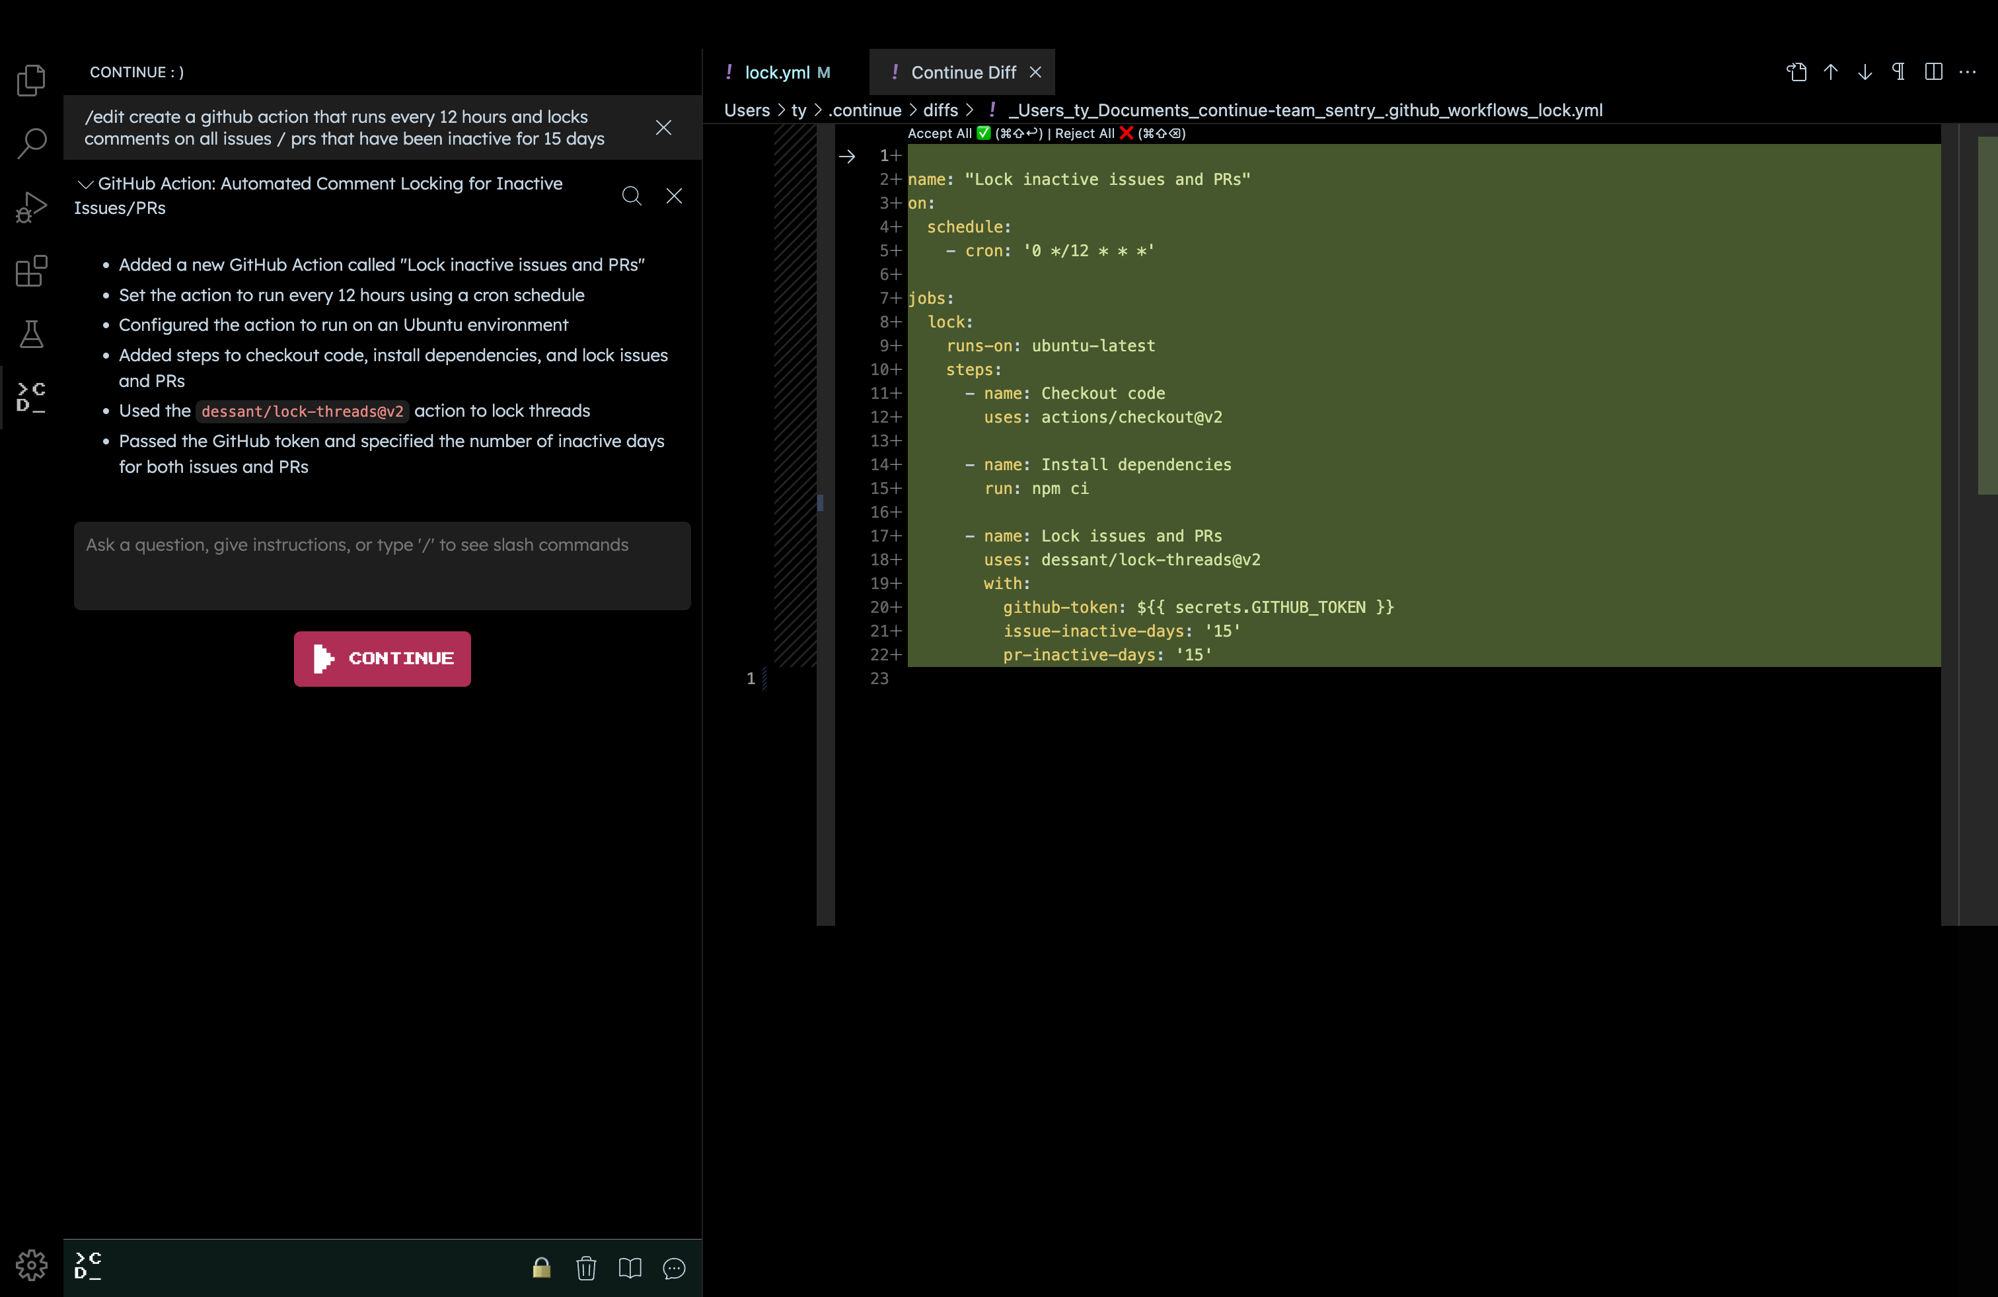Open the book documentation icon
Image resolution: width=1998 pixels, height=1297 pixels.
pyautogui.click(x=630, y=1268)
